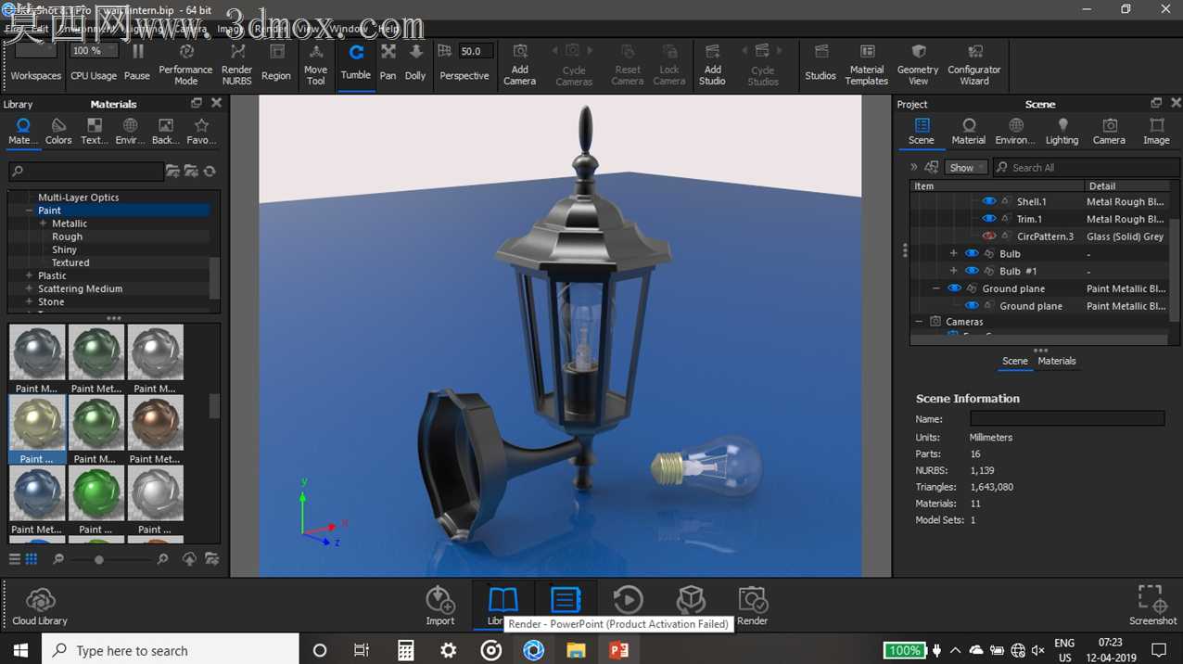The image size is (1183, 664).
Task: Take a Screenshot
Action: coord(1152,607)
